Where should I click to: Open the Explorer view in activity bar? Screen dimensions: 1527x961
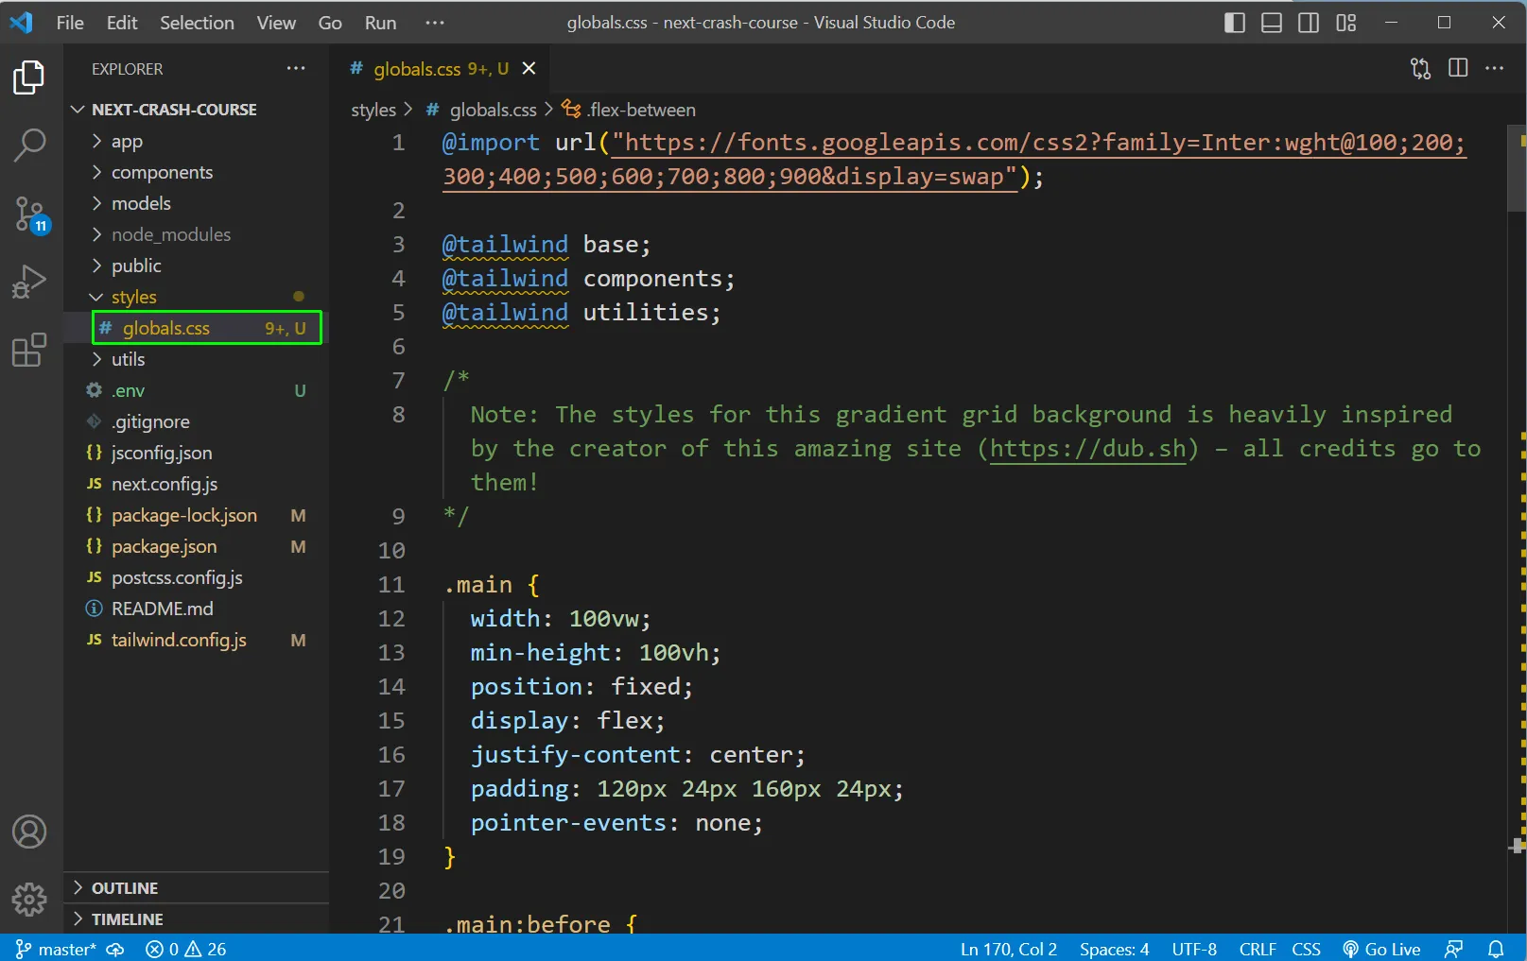click(x=29, y=77)
